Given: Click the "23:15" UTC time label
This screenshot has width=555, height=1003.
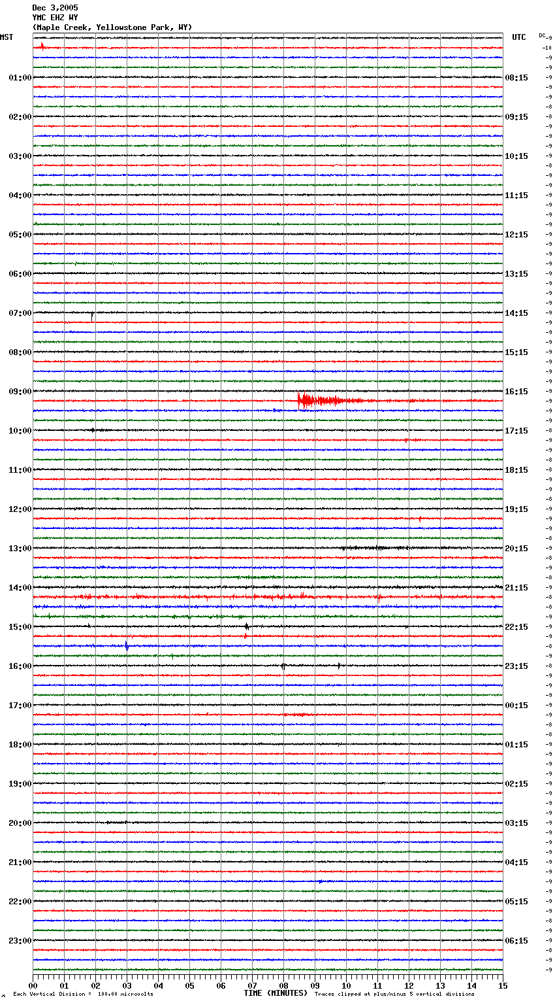Looking at the screenshot, I should tap(516, 666).
